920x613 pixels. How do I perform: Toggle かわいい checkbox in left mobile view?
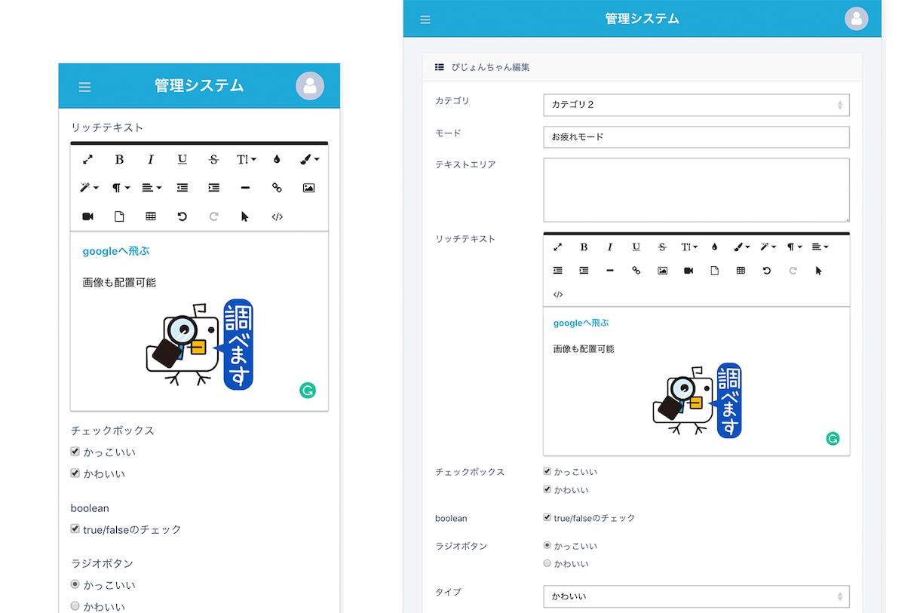[x=75, y=474]
